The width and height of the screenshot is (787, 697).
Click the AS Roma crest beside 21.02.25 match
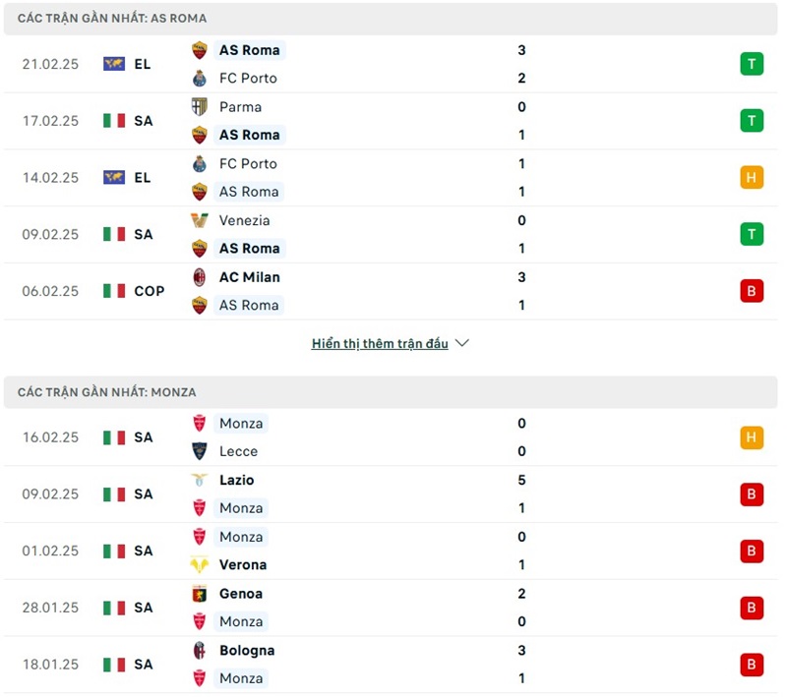(200, 50)
